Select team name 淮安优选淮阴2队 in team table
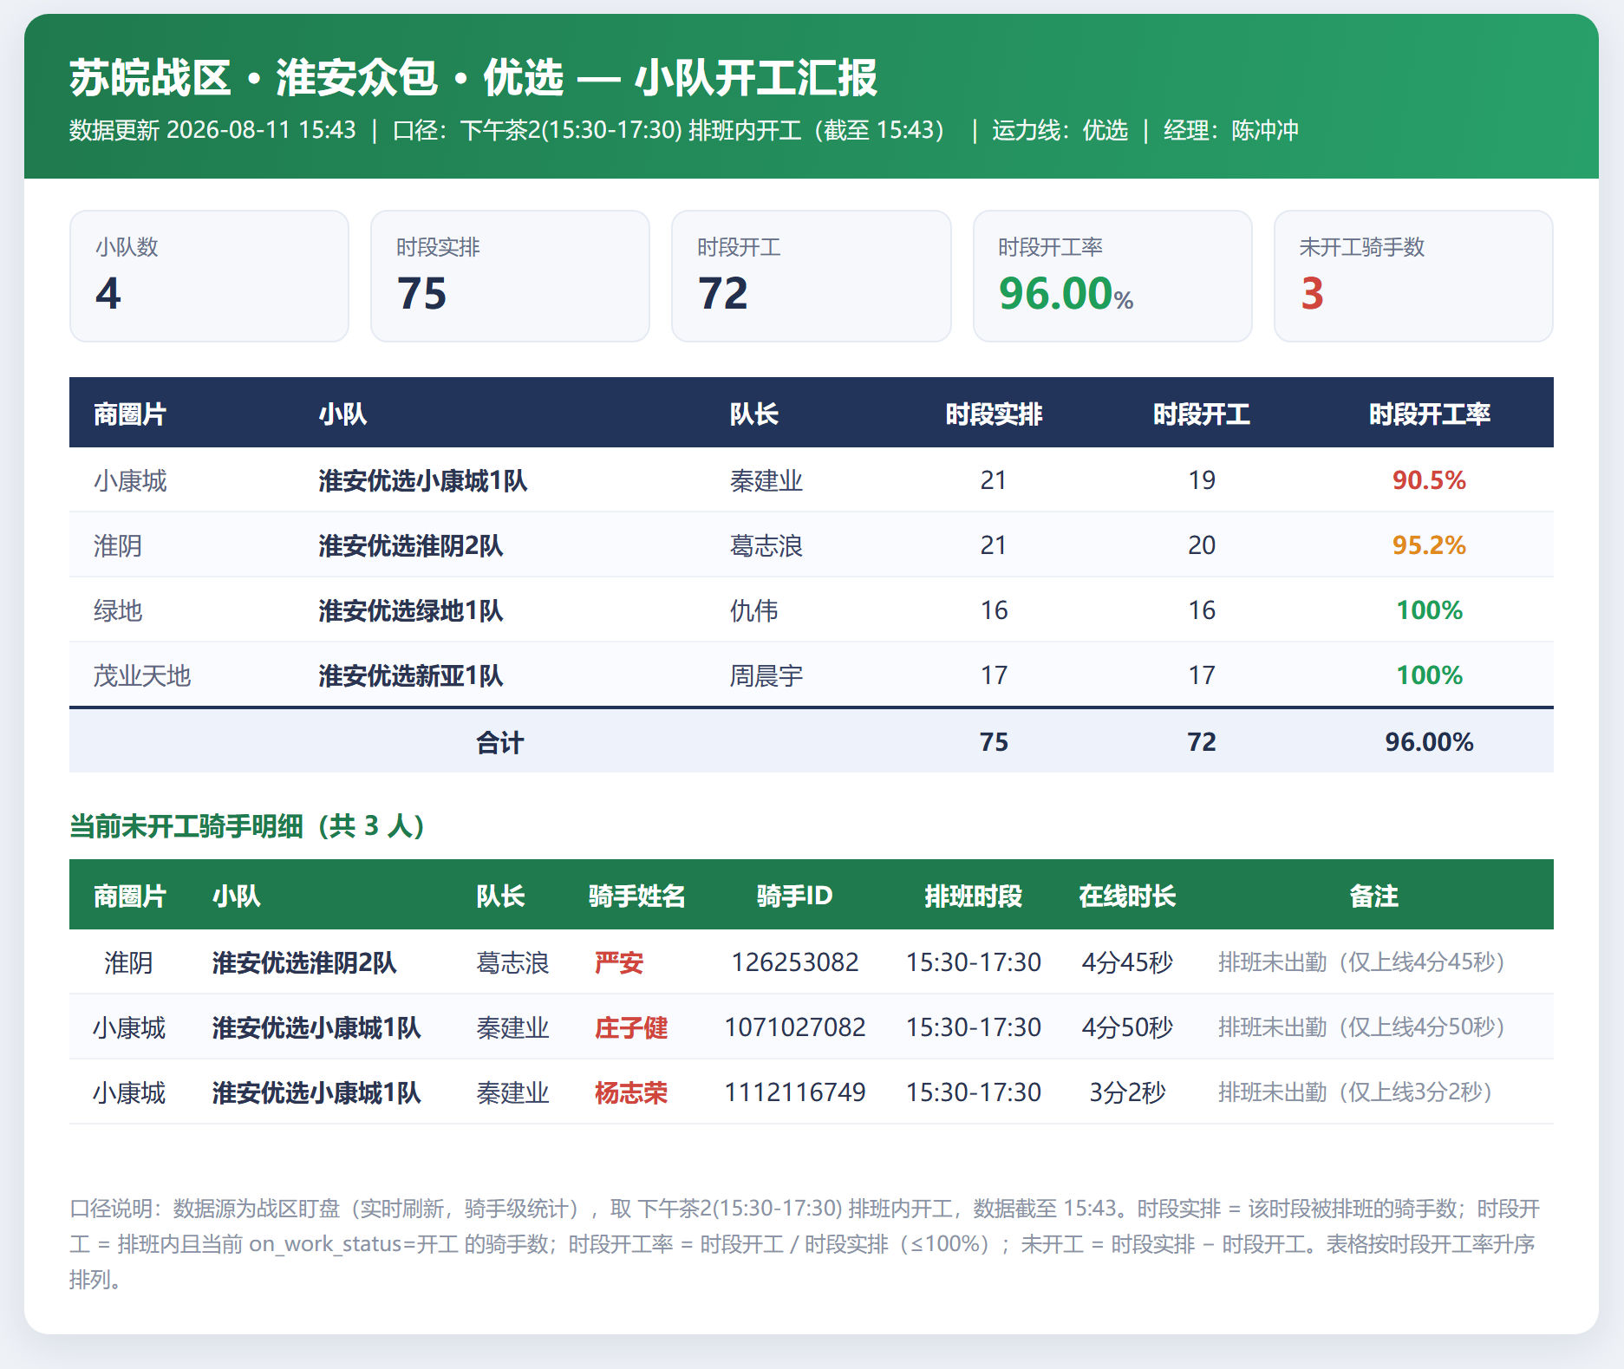Screen dimensions: 1624x1369 coord(410,545)
